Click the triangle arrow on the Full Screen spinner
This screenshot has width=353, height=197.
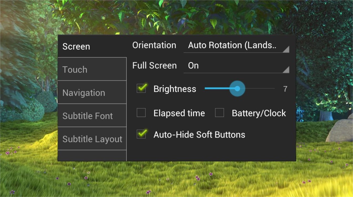coord(286,69)
